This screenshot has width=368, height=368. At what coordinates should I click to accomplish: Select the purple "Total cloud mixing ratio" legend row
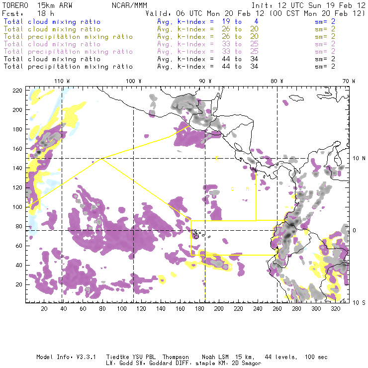coord(52,44)
